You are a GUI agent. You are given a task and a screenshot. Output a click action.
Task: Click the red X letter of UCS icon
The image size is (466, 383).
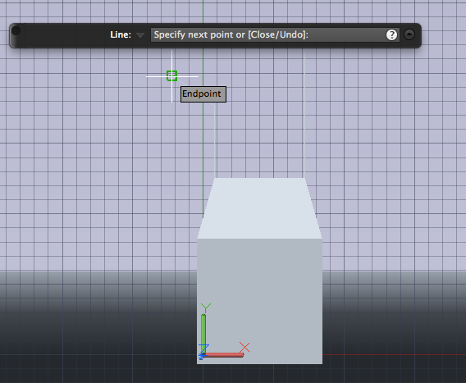(x=244, y=347)
